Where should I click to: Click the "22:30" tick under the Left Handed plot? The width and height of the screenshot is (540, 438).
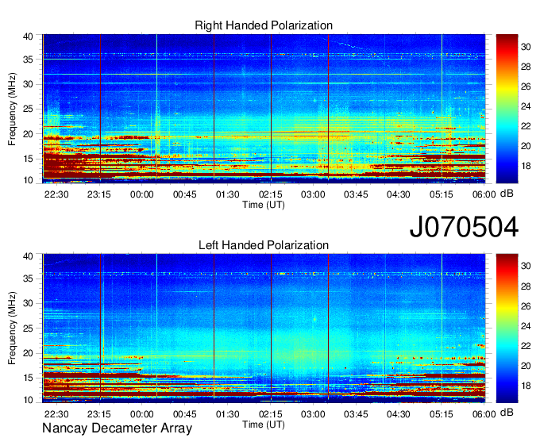coord(56,414)
